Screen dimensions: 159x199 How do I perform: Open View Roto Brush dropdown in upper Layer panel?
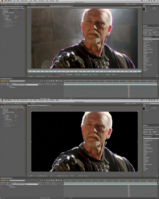(98, 75)
